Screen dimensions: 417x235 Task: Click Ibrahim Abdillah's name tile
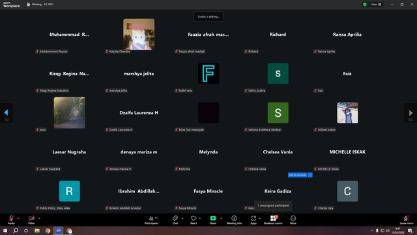139,191
